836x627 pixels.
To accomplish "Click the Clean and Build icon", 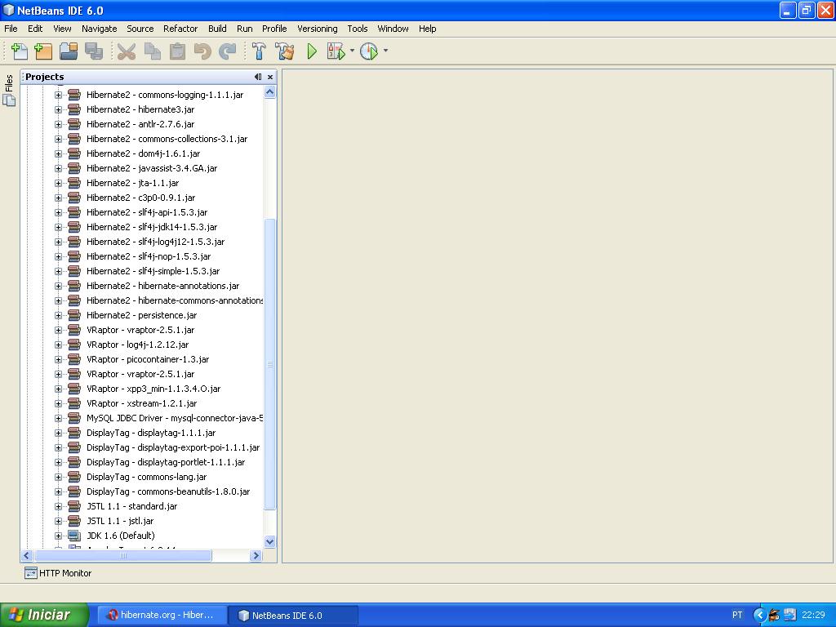I will [x=285, y=51].
